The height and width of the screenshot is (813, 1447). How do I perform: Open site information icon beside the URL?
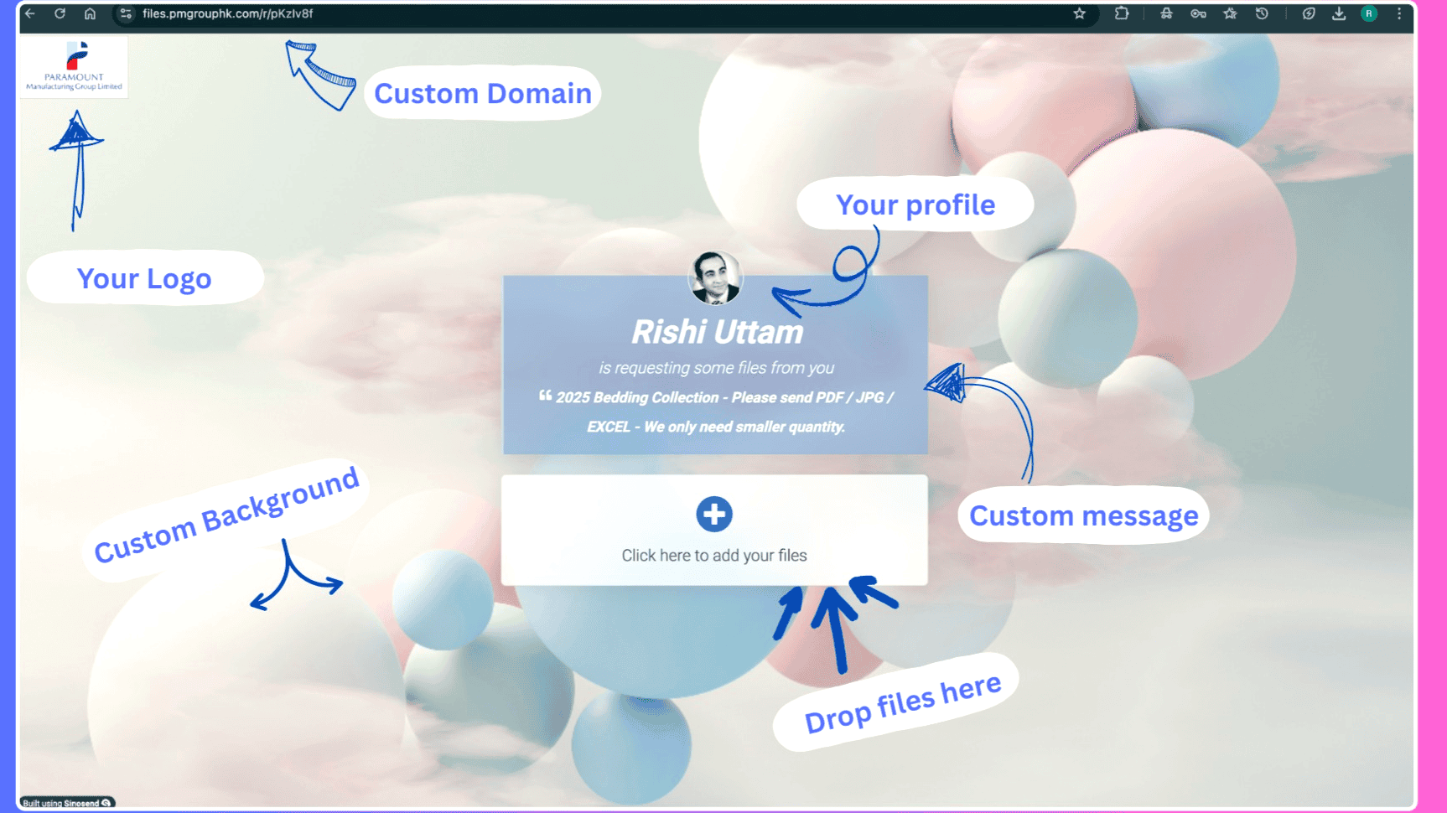coord(126,13)
